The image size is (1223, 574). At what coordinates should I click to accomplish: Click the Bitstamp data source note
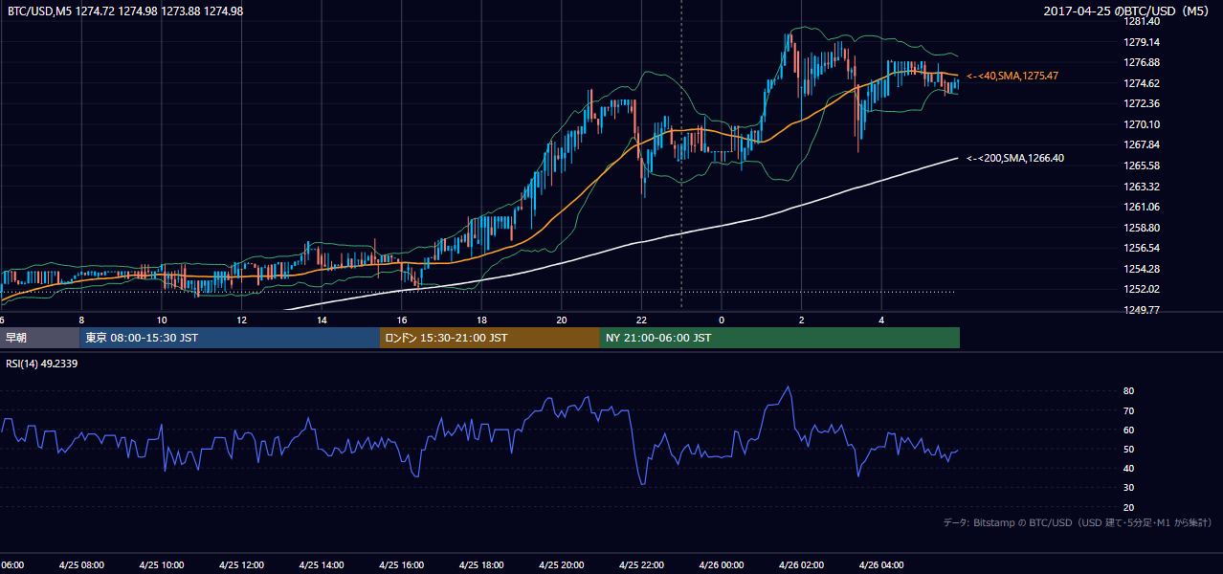(x=1078, y=522)
